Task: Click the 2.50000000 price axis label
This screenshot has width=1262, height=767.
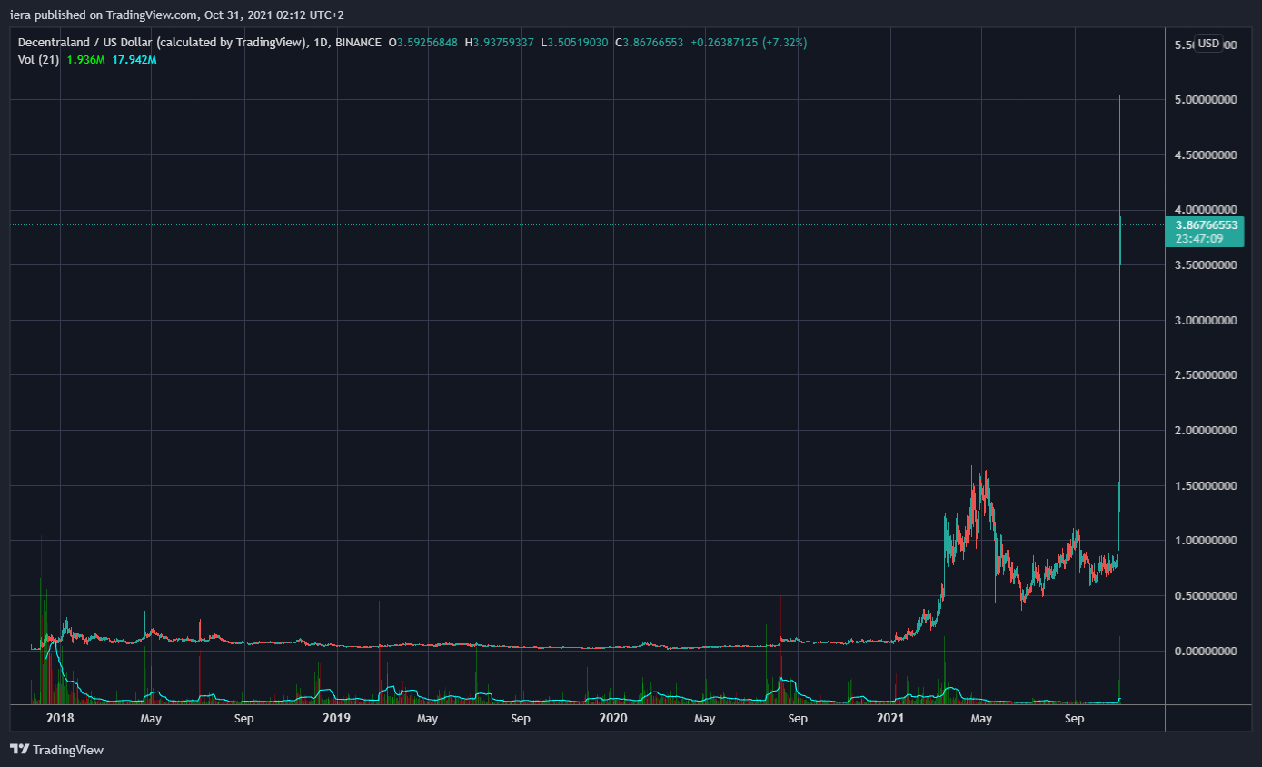Action: click(1204, 375)
